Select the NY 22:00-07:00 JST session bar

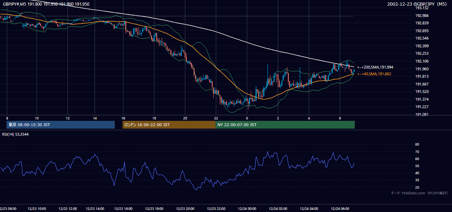coord(285,125)
